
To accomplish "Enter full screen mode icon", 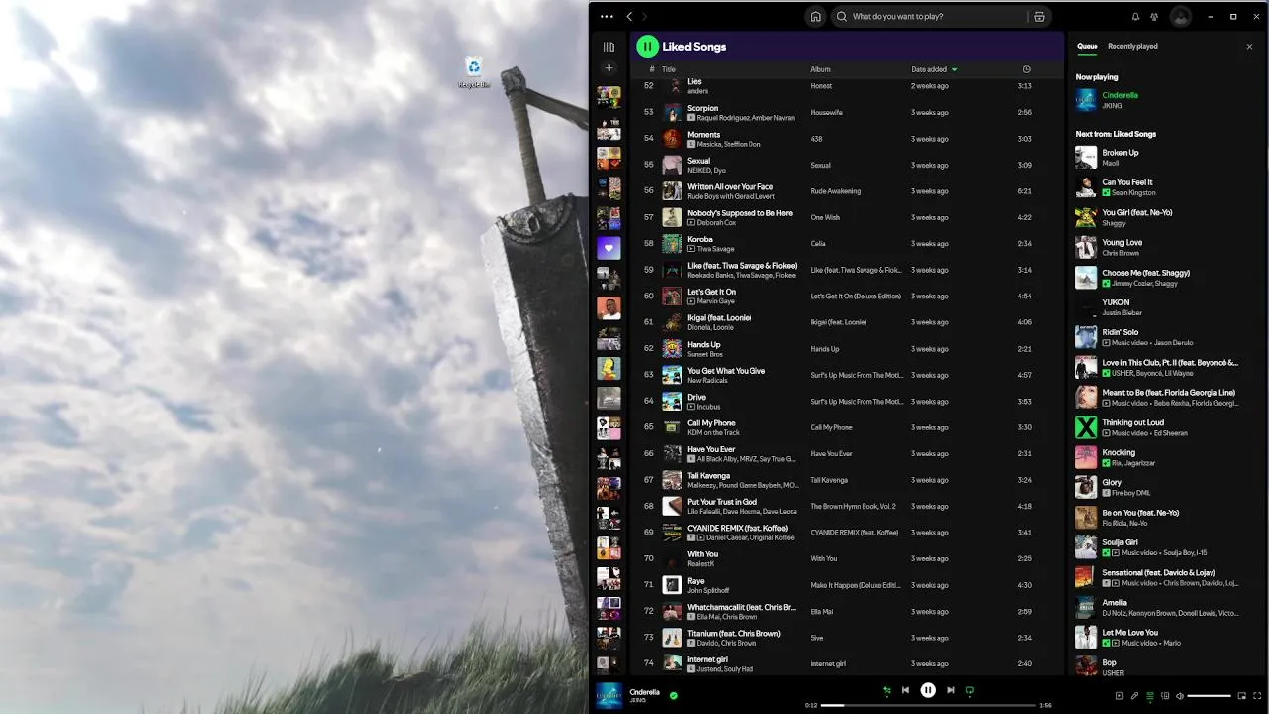I will tap(1257, 696).
